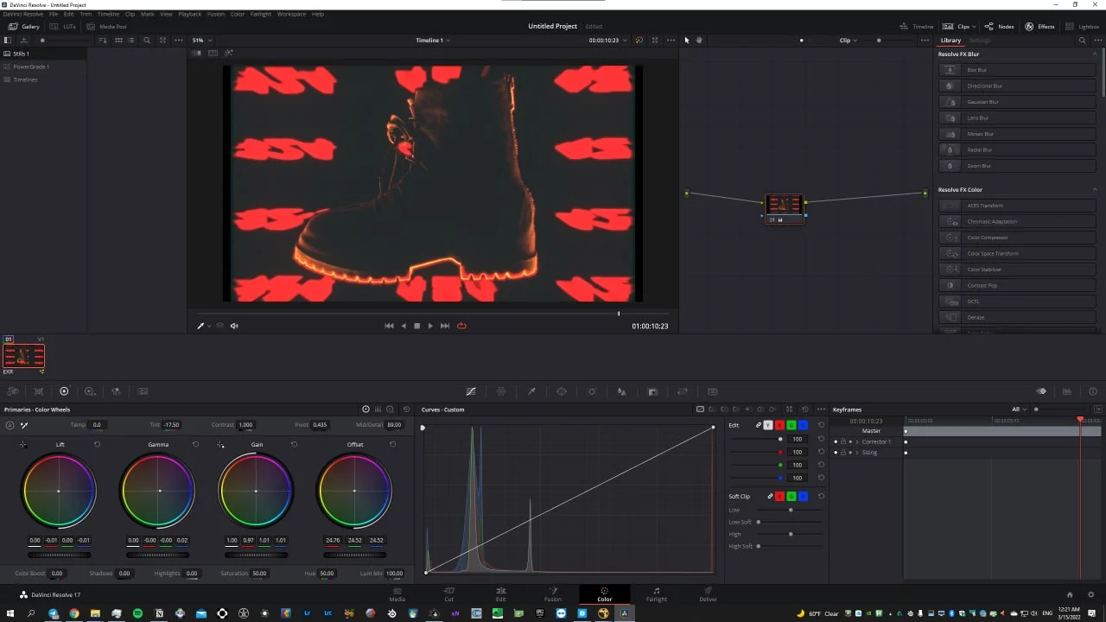The height and width of the screenshot is (622, 1106).
Task: Open the Blur palette icon
Action: [621, 391]
